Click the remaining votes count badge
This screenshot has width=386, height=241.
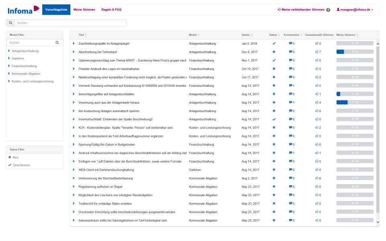point(328,10)
